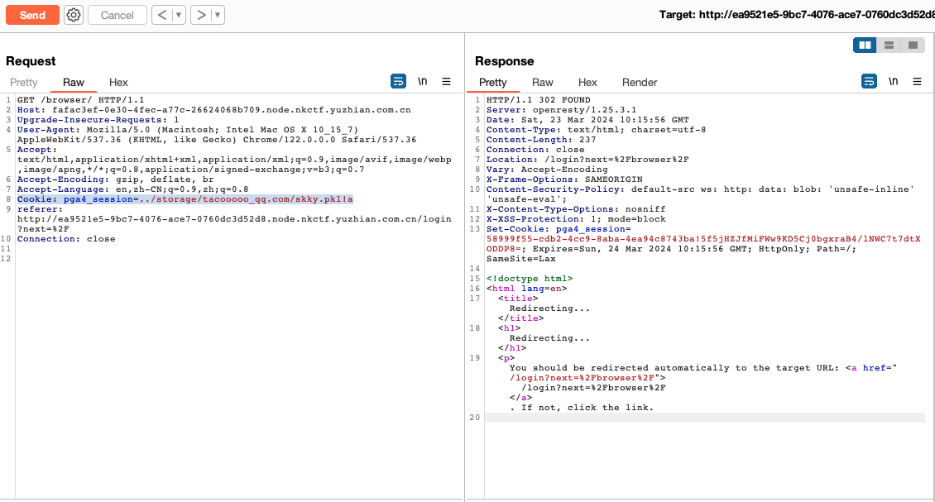Switch to top-bottom stacked panel layout
935x502 pixels.
[889, 45]
